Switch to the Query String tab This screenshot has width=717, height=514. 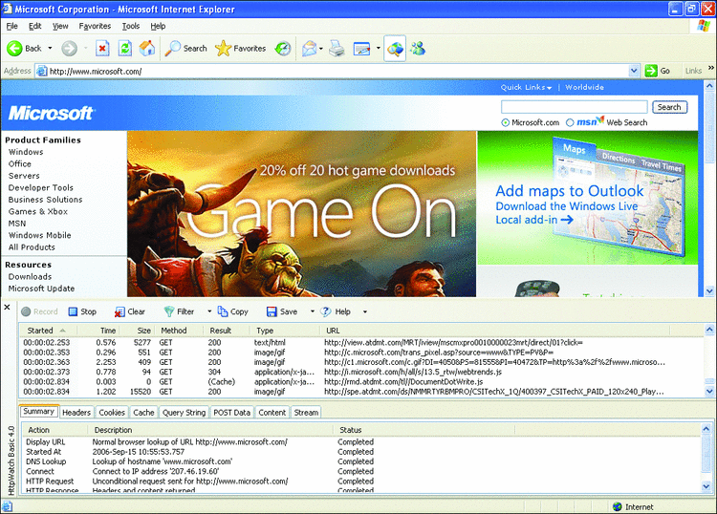[x=184, y=412]
